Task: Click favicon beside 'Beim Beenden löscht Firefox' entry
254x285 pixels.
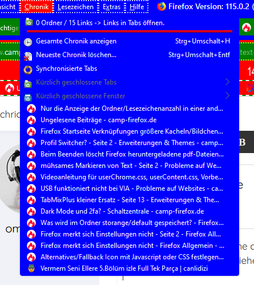Action: pos(31,154)
